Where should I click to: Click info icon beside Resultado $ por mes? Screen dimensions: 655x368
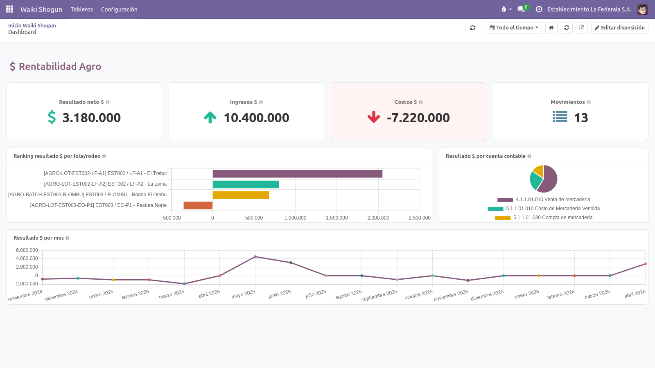[68, 238]
